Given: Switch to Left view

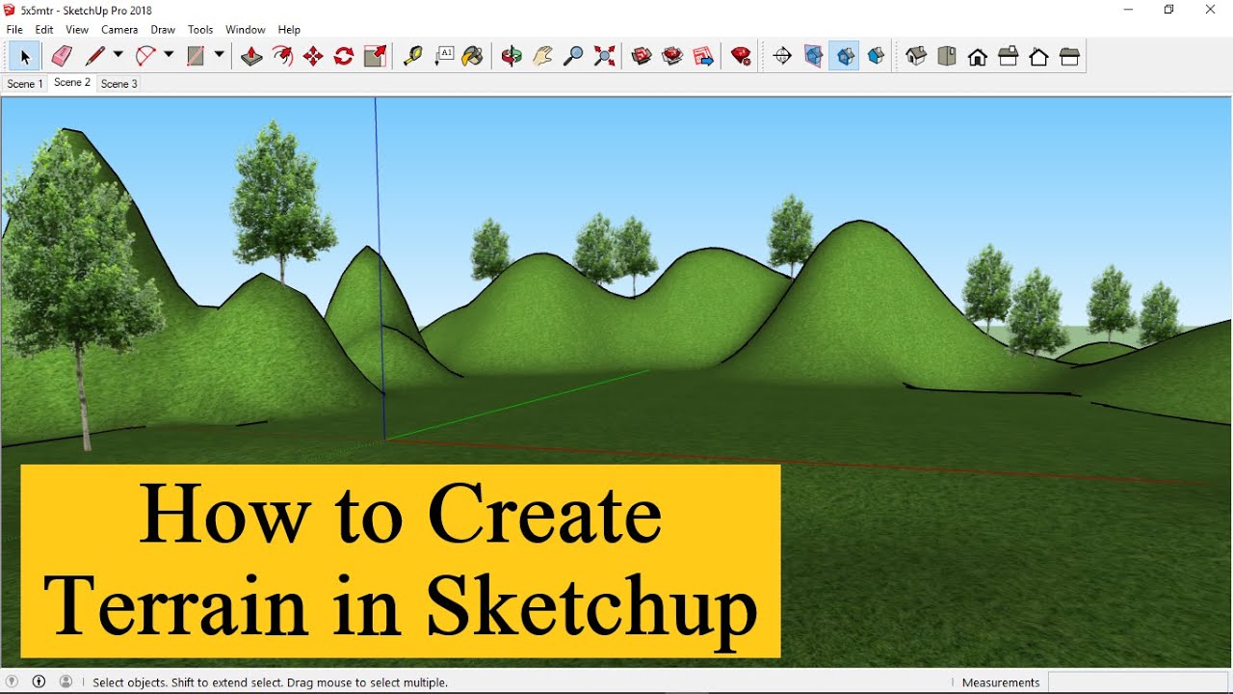Looking at the screenshot, I should [1069, 57].
